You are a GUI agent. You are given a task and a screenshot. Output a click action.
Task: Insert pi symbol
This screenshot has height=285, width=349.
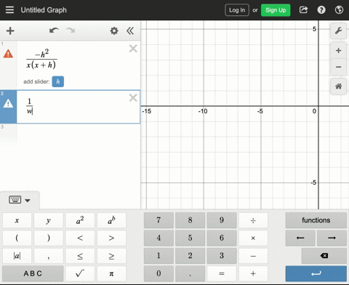click(111, 273)
